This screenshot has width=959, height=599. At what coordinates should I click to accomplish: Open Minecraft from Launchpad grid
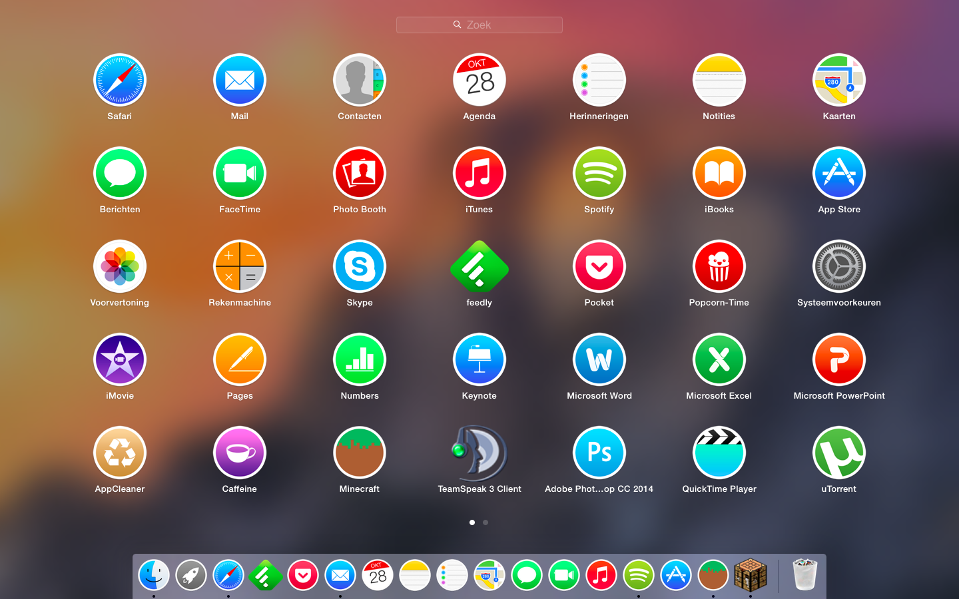pyautogui.click(x=360, y=453)
